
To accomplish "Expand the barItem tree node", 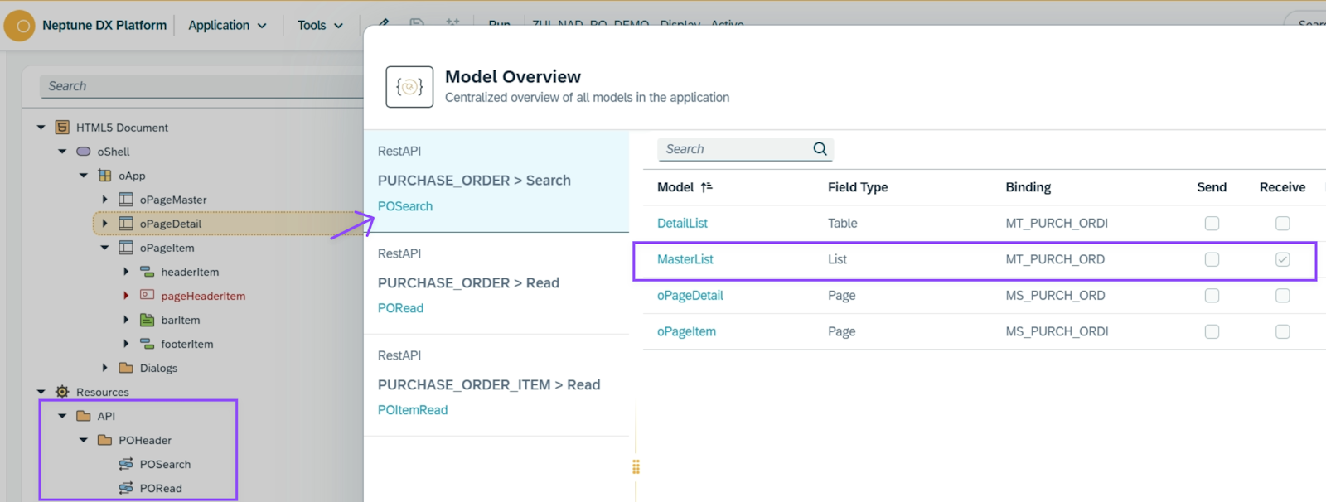I will coord(126,320).
